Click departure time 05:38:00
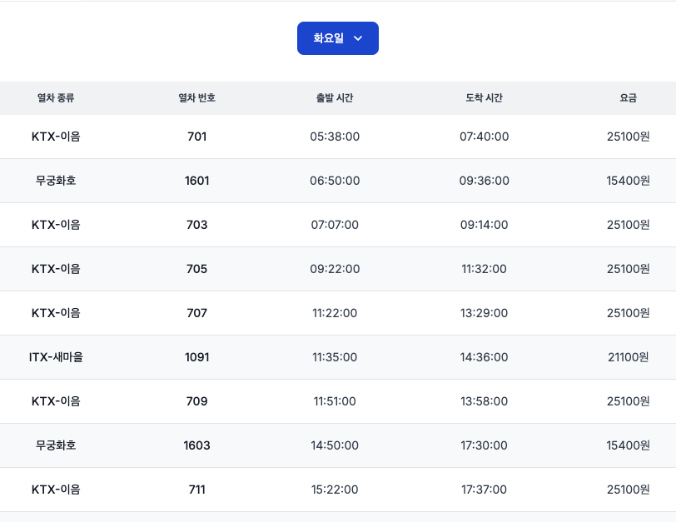 coord(335,137)
